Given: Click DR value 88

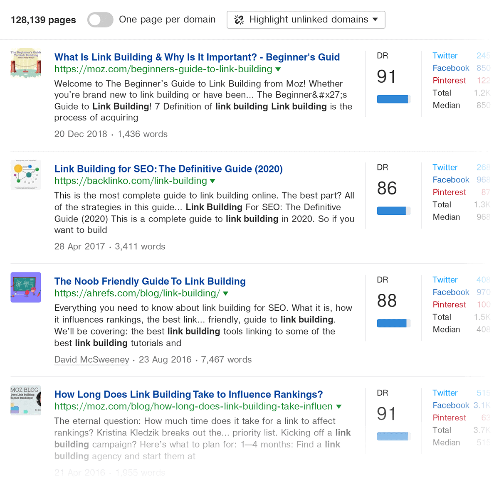Looking at the screenshot, I should coord(387,301).
